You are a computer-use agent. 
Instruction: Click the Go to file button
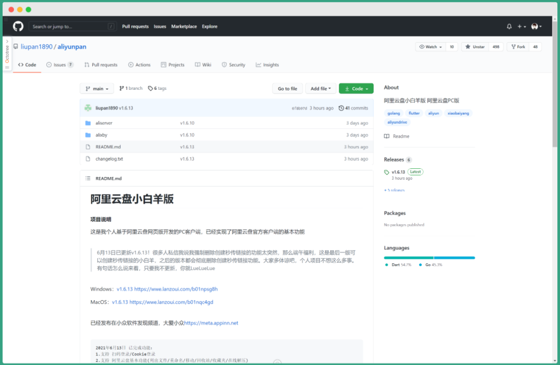(x=287, y=89)
